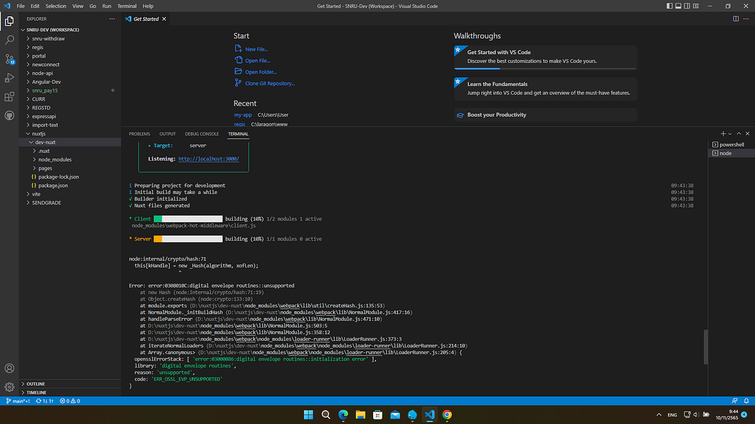Image resolution: width=755 pixels, height=424 pixels.
Task: Open the Manage settings gear icon
Action: 9,388
